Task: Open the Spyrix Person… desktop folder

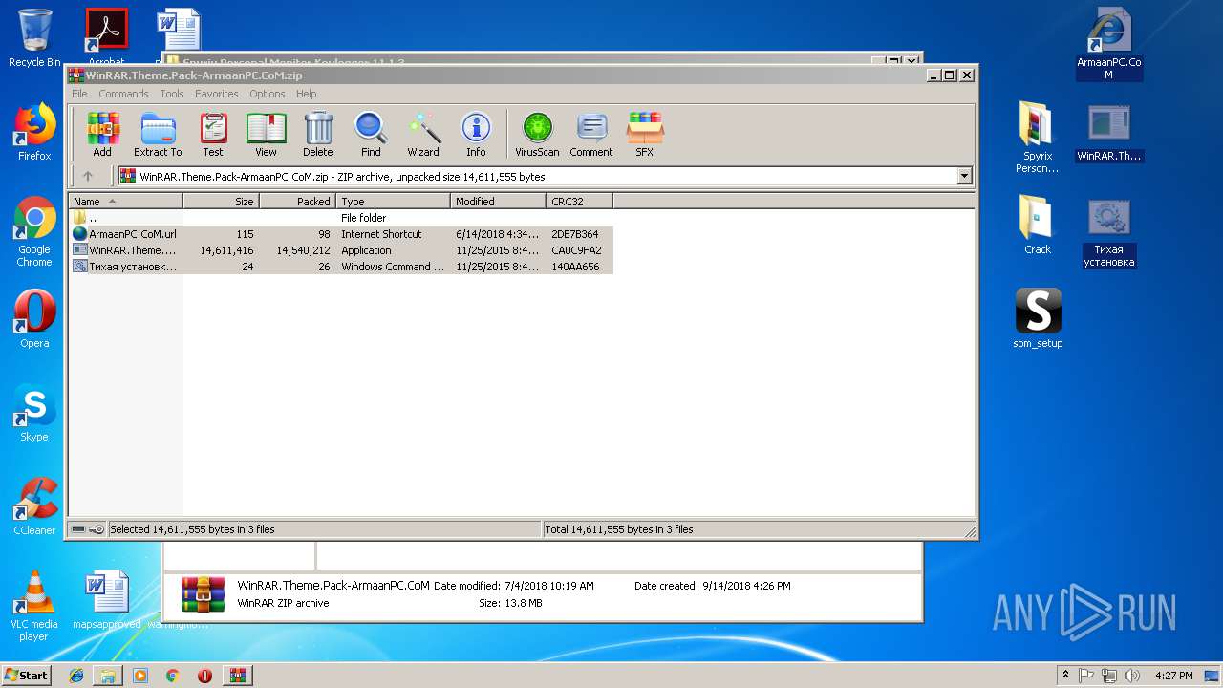Action: 1038,138
